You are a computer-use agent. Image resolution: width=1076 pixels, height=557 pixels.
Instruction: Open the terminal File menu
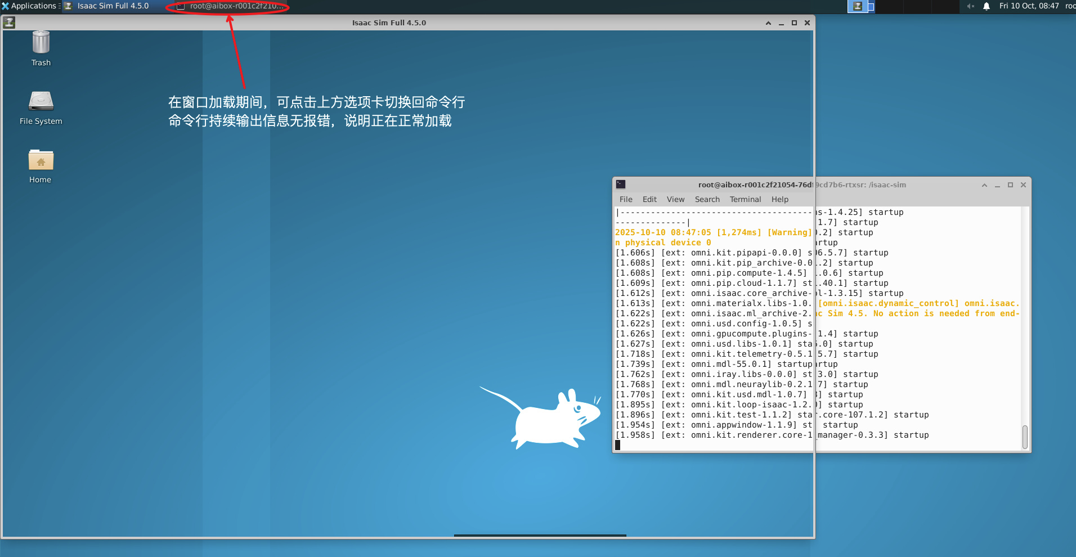pyautogui.click(x=626, y=199)
